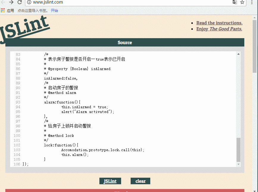Click the 开始 import bookmarks link
The width and height of the screenshot is (258, 192).
click(x=54, y=10)
